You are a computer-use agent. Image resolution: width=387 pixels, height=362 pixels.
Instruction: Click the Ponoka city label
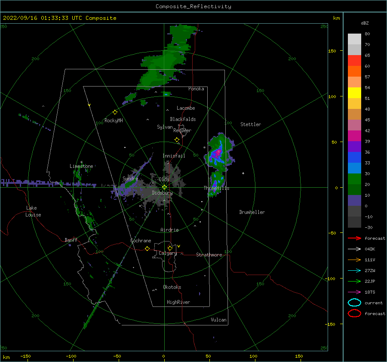196,89
